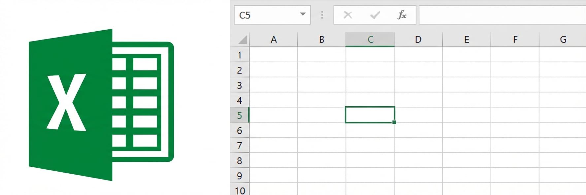This screenshot has width=586, height=195.
Task: Select row 1 header
Action: (240, 55)
